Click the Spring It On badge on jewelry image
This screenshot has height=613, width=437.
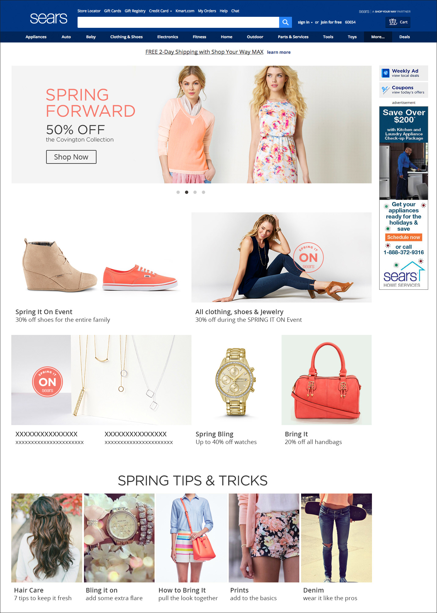(x=47, y=382)
